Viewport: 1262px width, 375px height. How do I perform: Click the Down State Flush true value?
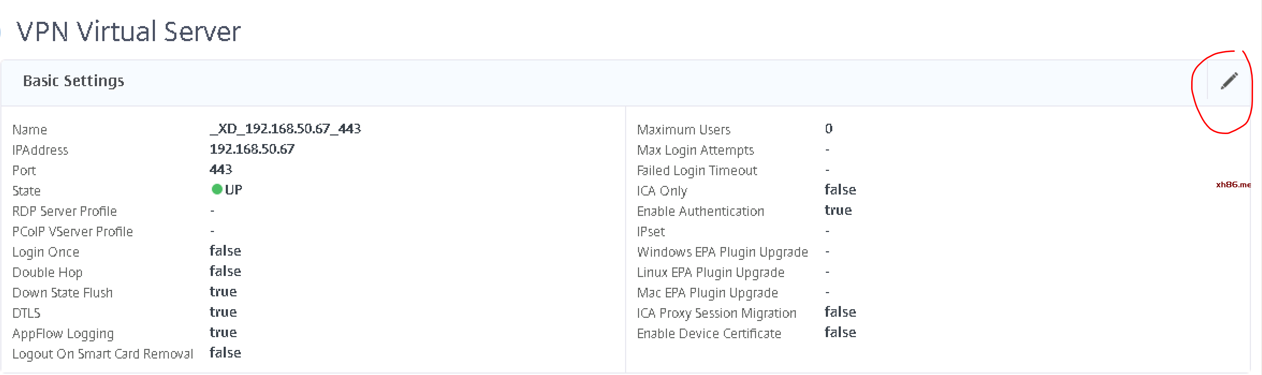point(223,292)
